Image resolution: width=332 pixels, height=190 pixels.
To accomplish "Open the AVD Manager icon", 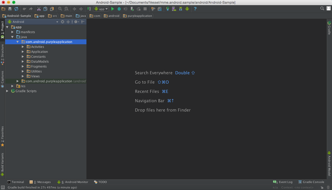I will pos(174,9).
